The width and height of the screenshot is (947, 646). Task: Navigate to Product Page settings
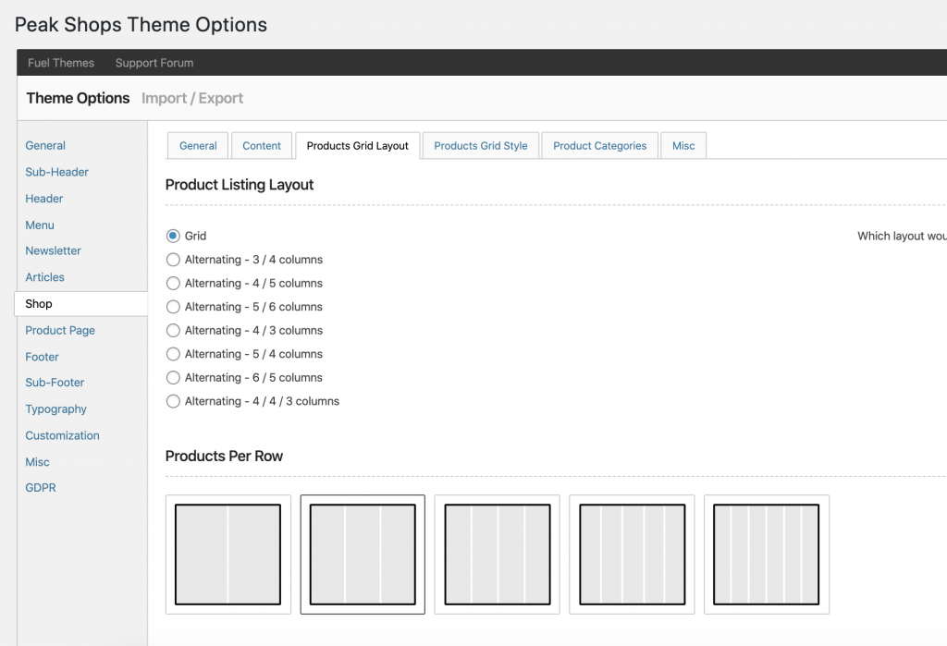(x=60, y=331)
